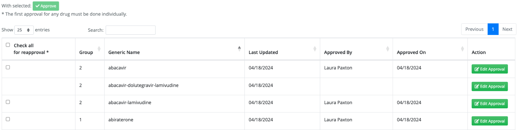
Task: Edit approval for abacavir-dolutegravir-lamivudine
Action: point(490,86)
